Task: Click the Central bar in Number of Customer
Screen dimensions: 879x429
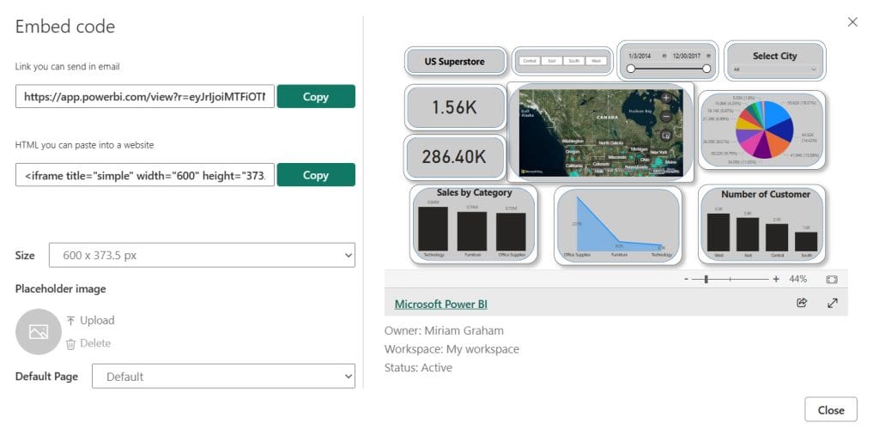Action: tap(776, 238)
